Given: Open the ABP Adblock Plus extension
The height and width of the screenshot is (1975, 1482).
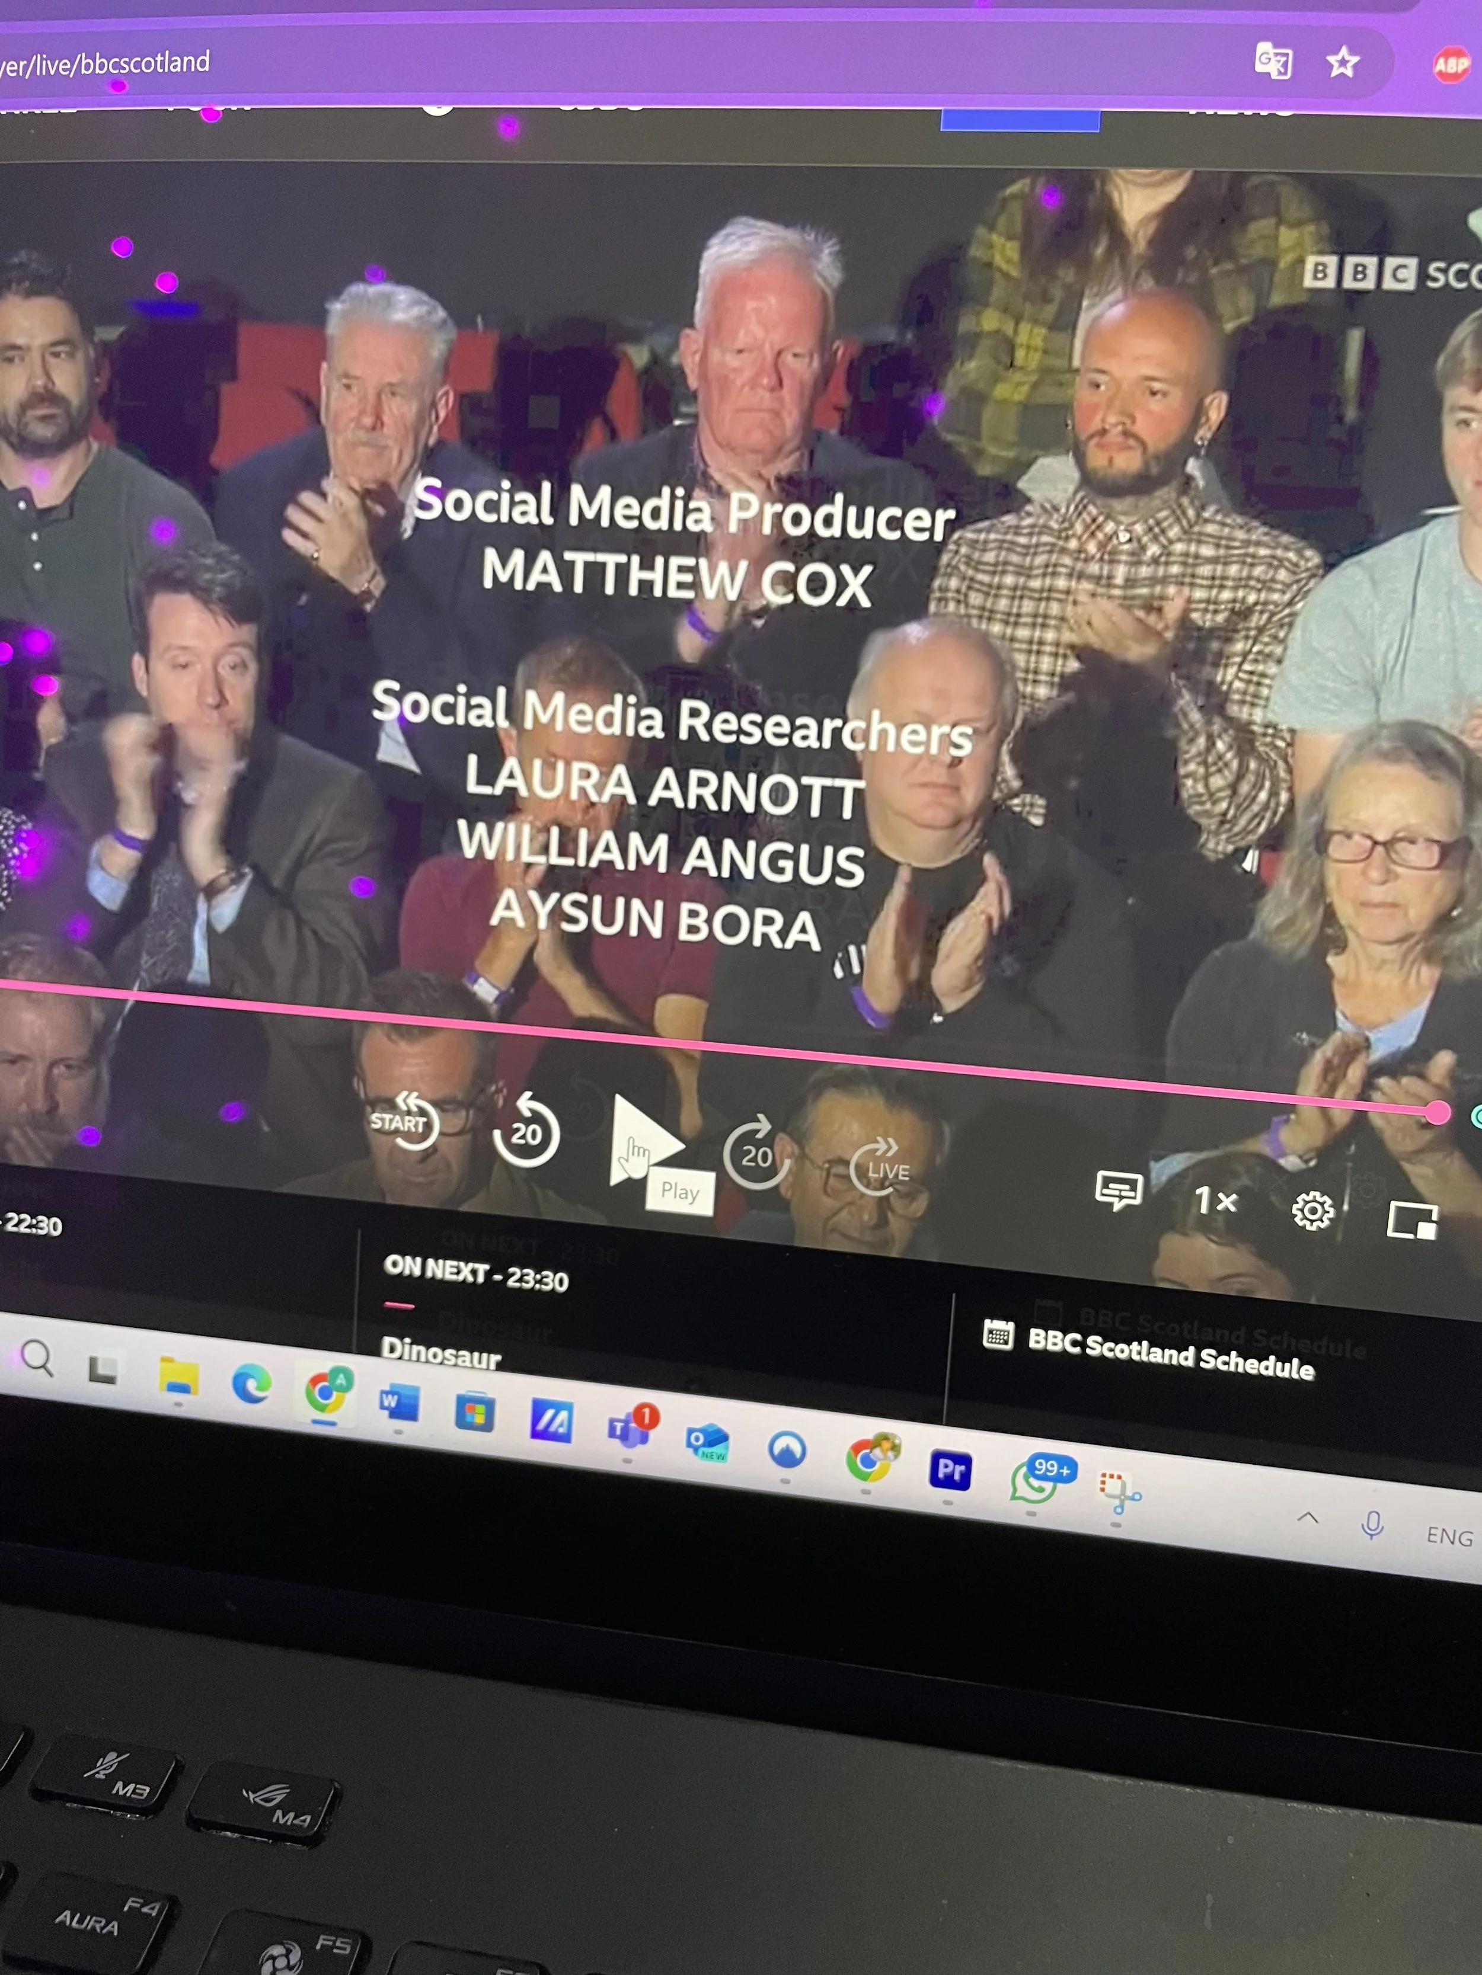Looking at the screenshot, I should [x=1451, y=65].
